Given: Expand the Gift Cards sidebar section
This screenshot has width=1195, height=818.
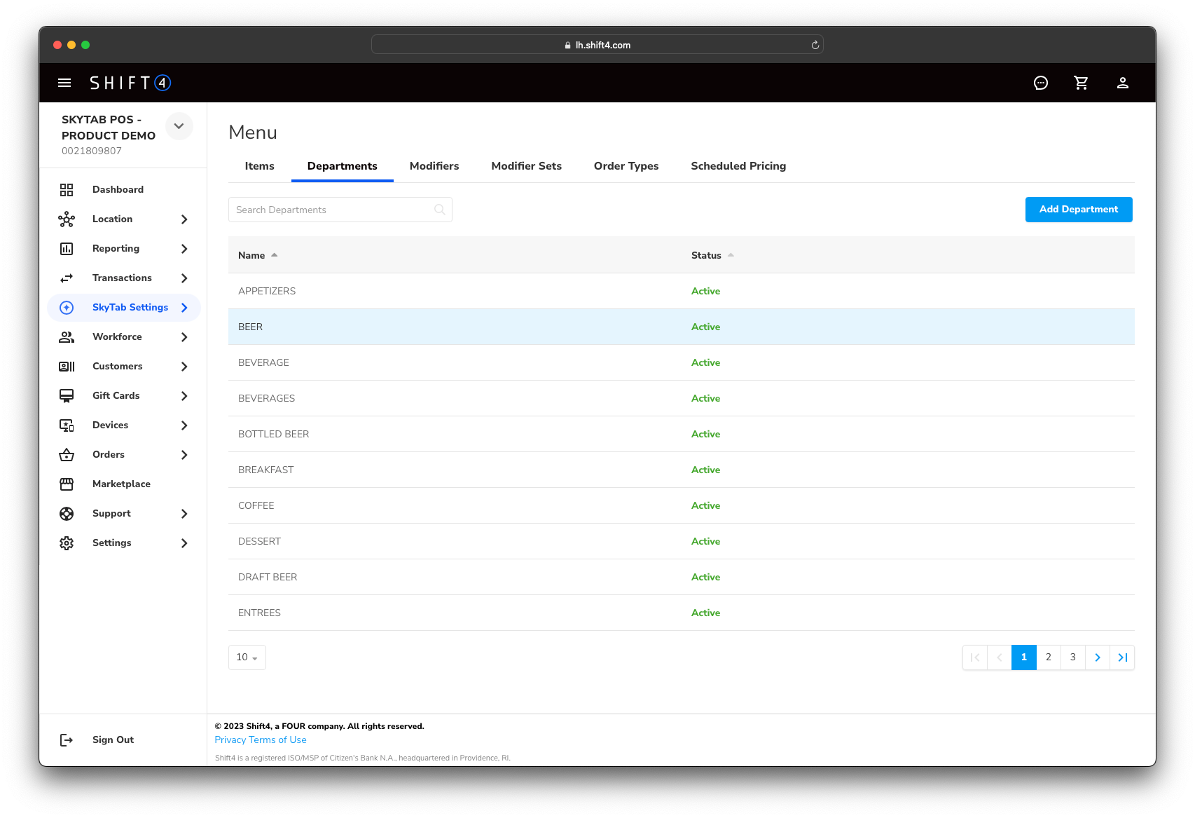Looking at the screenshot, I should click(184, 396).
